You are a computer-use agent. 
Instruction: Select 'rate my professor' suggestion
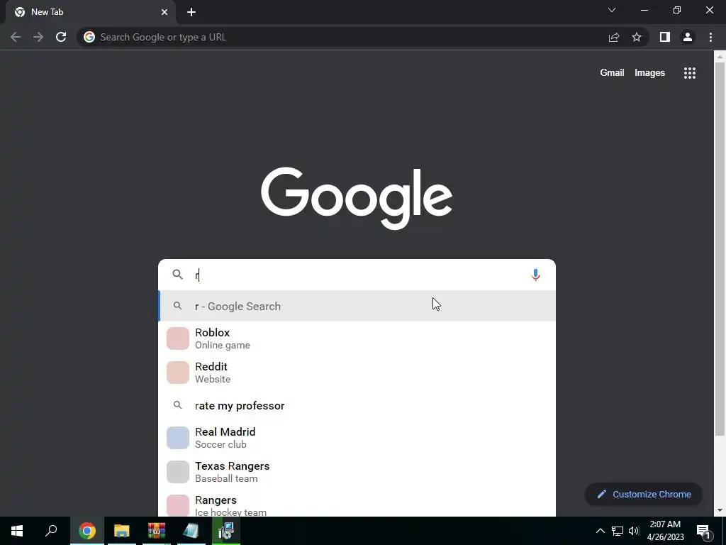357,405
